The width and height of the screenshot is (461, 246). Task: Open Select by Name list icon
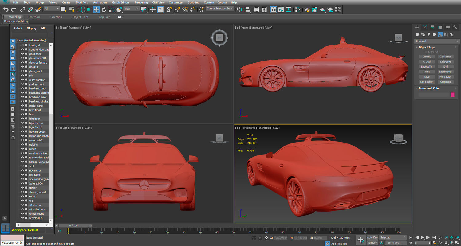coord(71,10)
